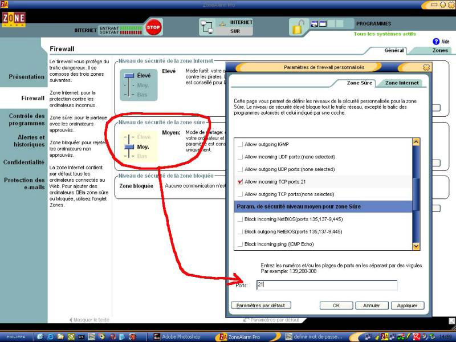456x342 pixels.
Task: Click the Internet lock padlock icon
Action: tap(297, 27)
